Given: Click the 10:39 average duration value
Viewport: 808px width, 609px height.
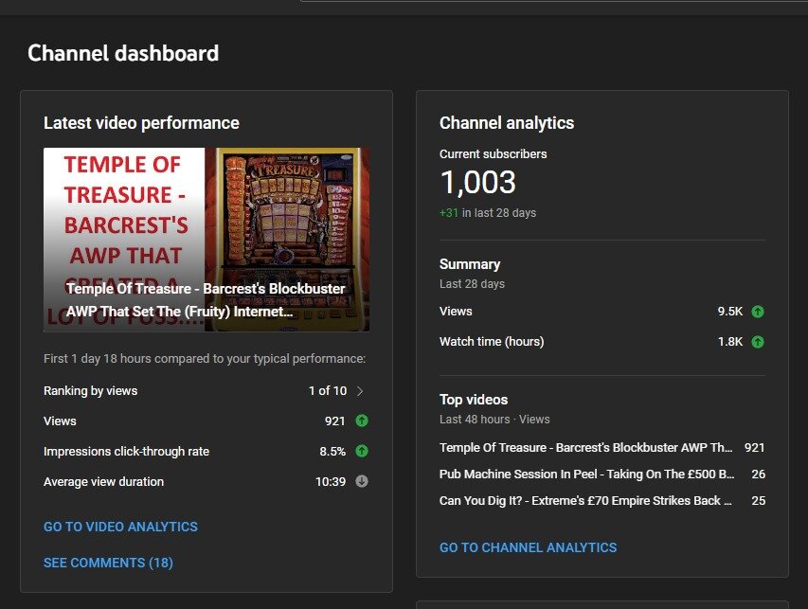Looking at the screenshot, I should pyautogui.click(x=331, y=482).
